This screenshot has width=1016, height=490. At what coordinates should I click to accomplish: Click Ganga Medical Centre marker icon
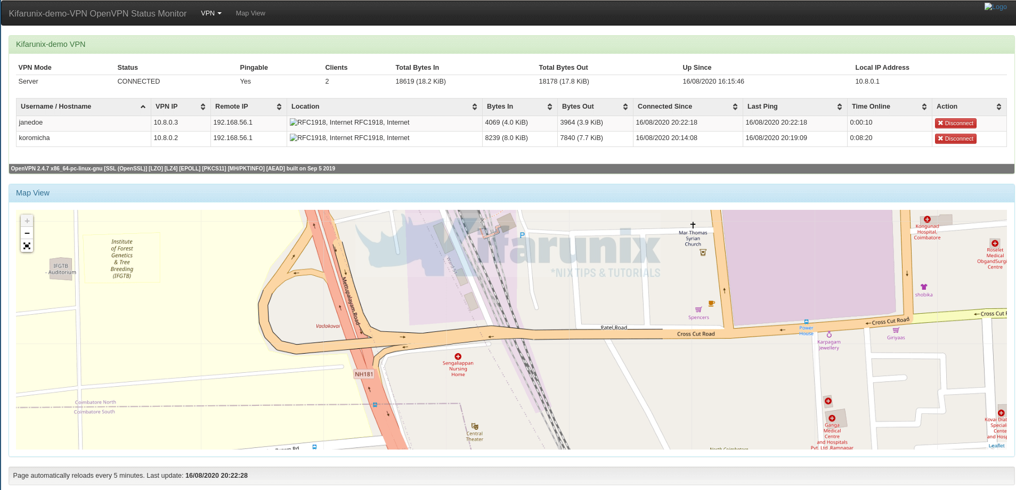point(832,418)
